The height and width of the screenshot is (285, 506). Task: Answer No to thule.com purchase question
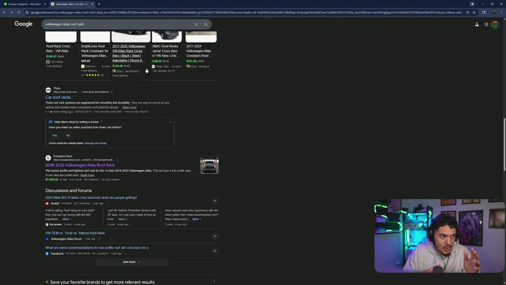tap(68, 135)
